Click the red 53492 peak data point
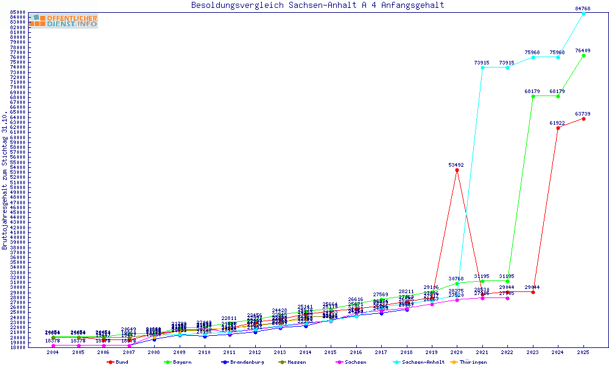 (x=457, y=170)
